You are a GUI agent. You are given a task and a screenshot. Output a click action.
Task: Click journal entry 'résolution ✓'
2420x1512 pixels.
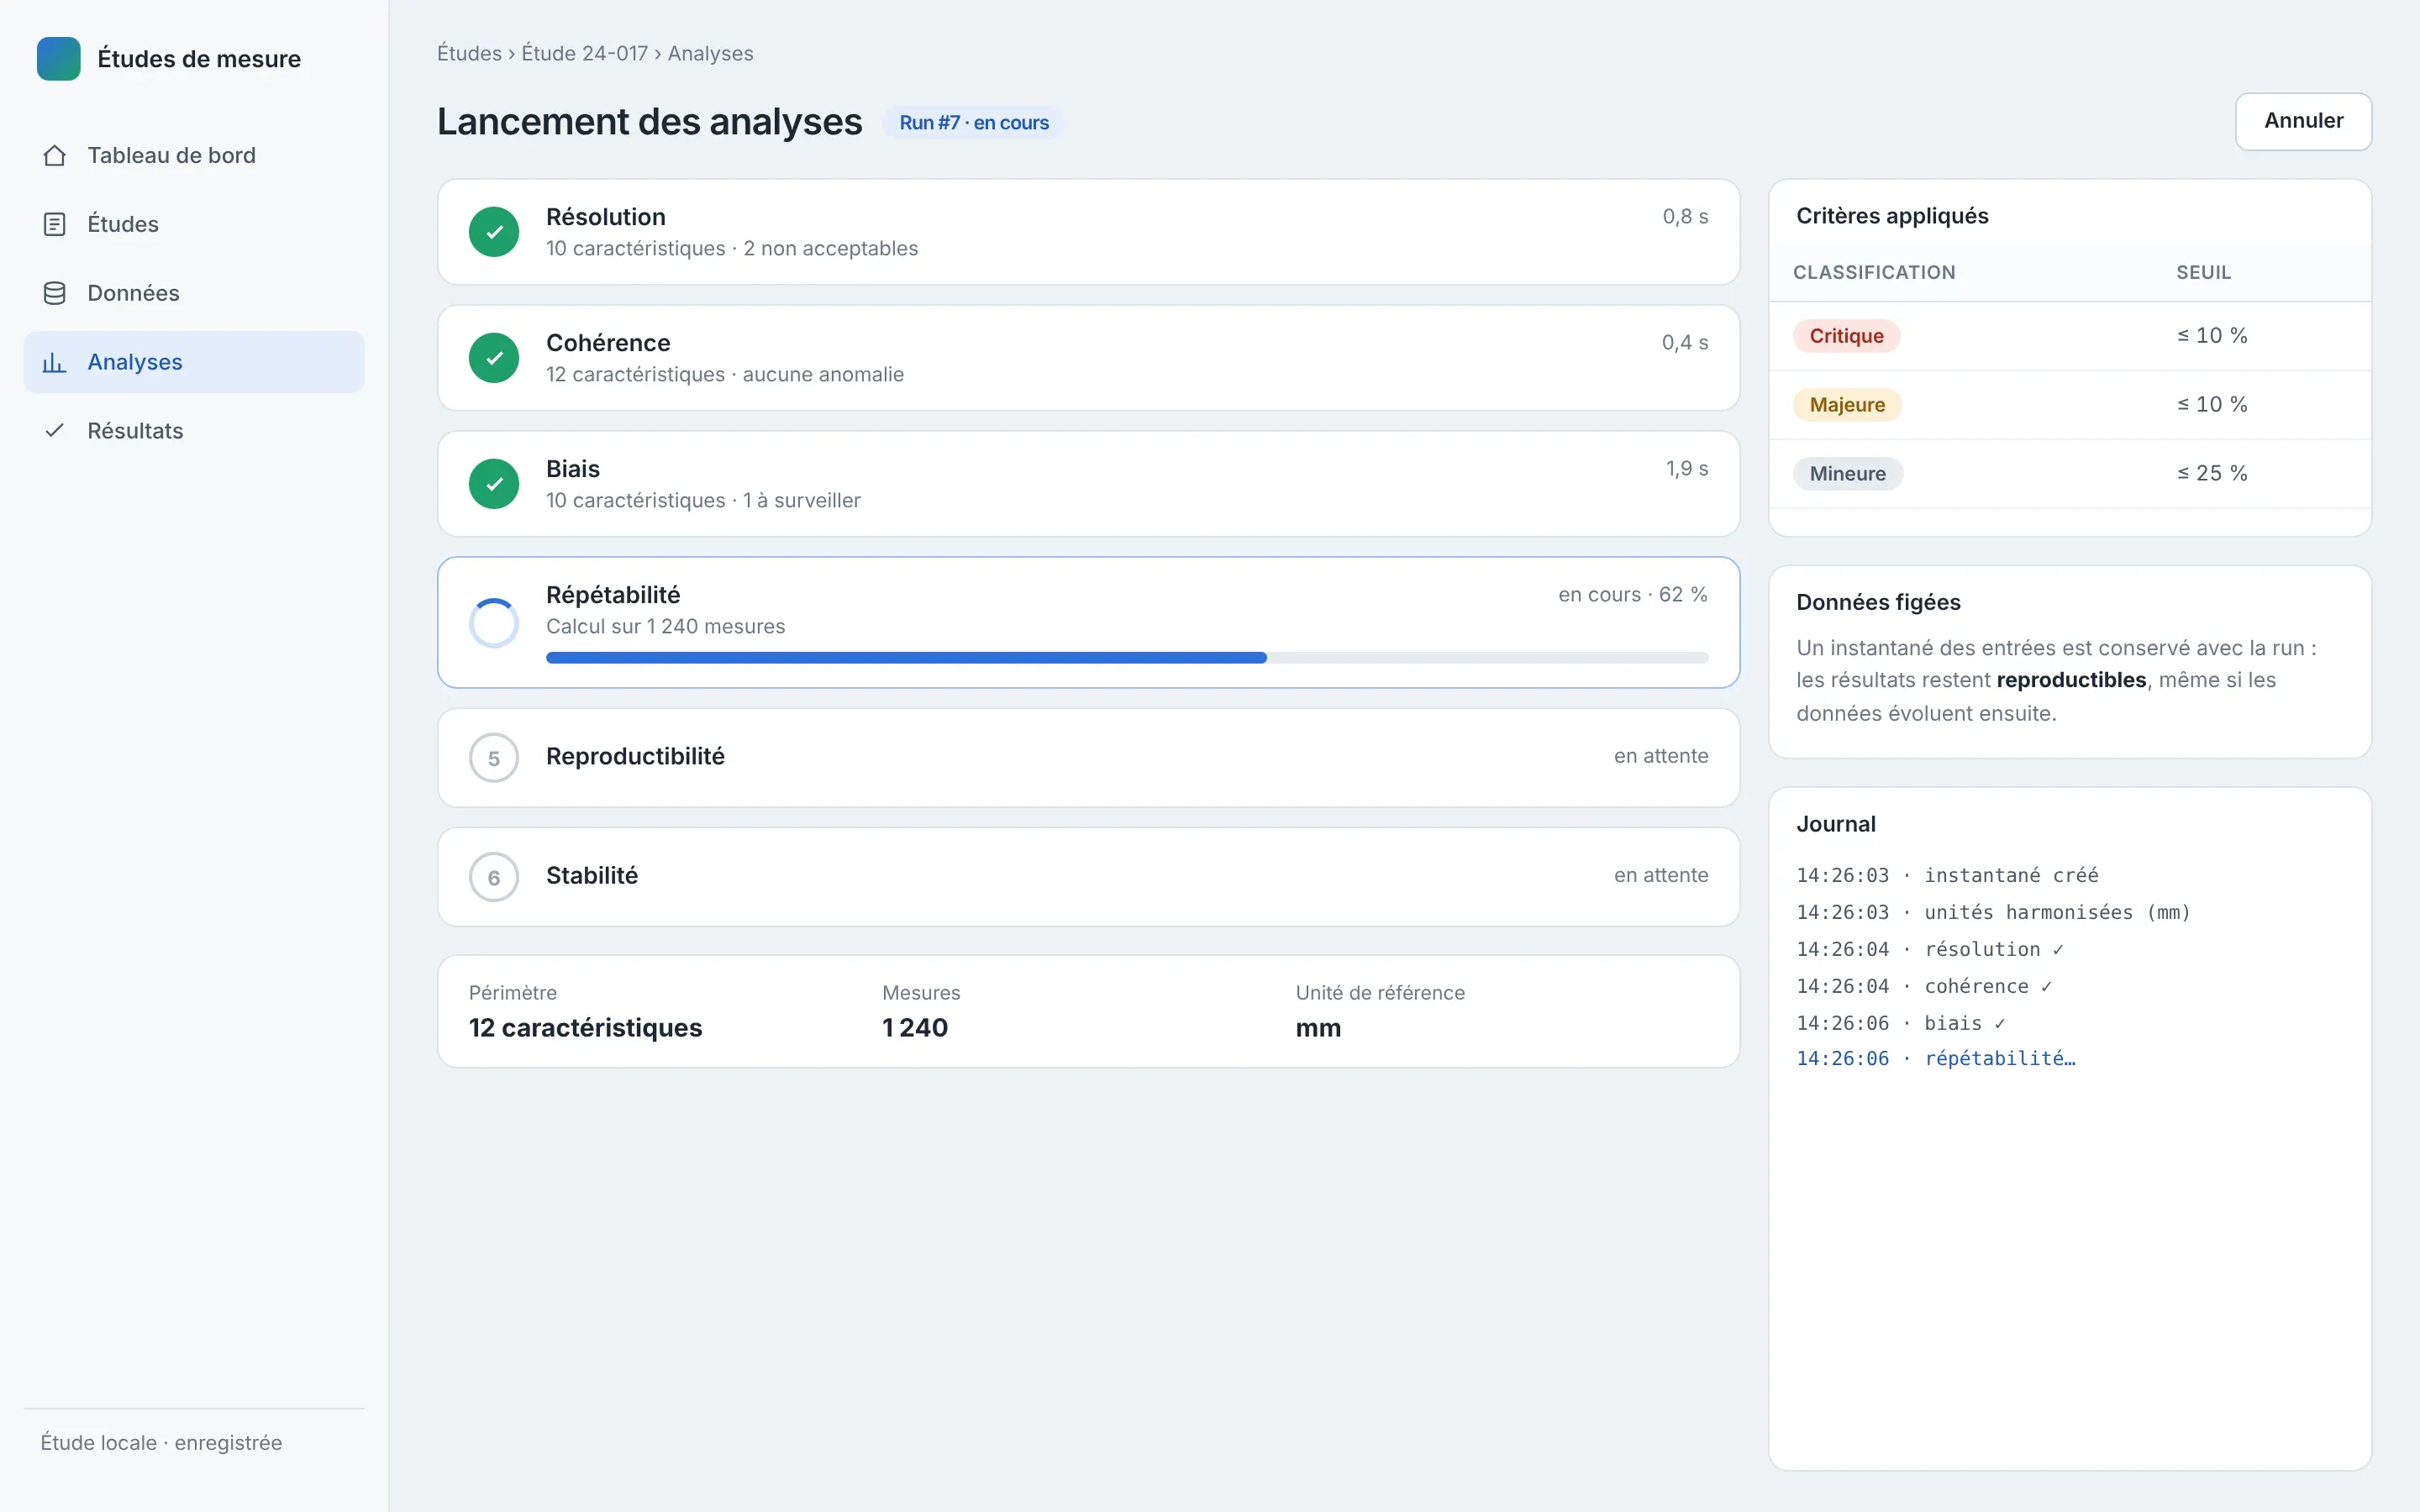pos(1930,949)
